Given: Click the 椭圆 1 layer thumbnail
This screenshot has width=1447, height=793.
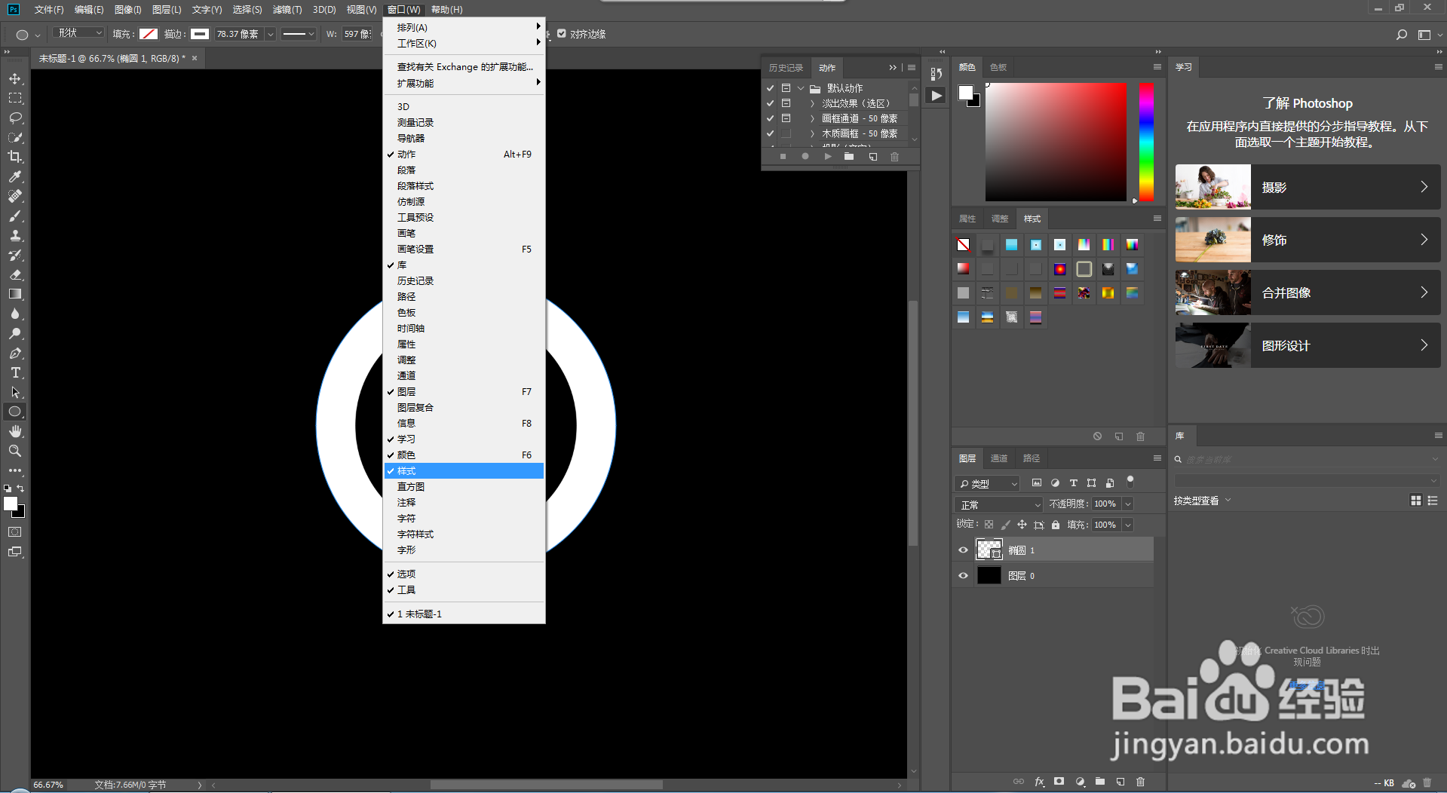Looking at the screenshot, I should click(x=989, y=550).
